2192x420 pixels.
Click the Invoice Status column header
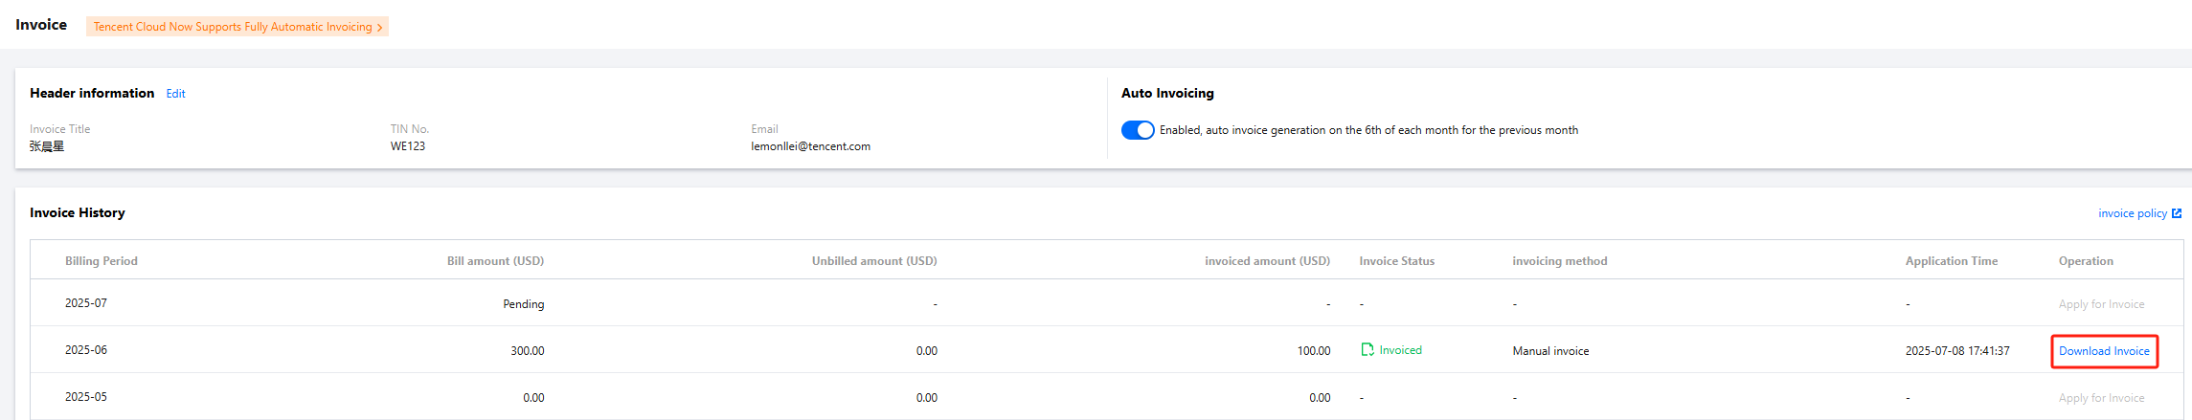[1396, 261]
